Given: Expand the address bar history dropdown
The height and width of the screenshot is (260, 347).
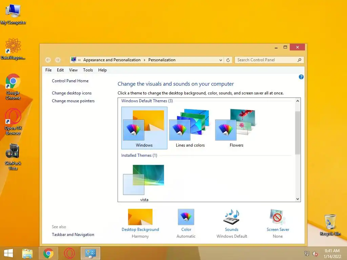Looking at the screenshot, I should point(221,60).
